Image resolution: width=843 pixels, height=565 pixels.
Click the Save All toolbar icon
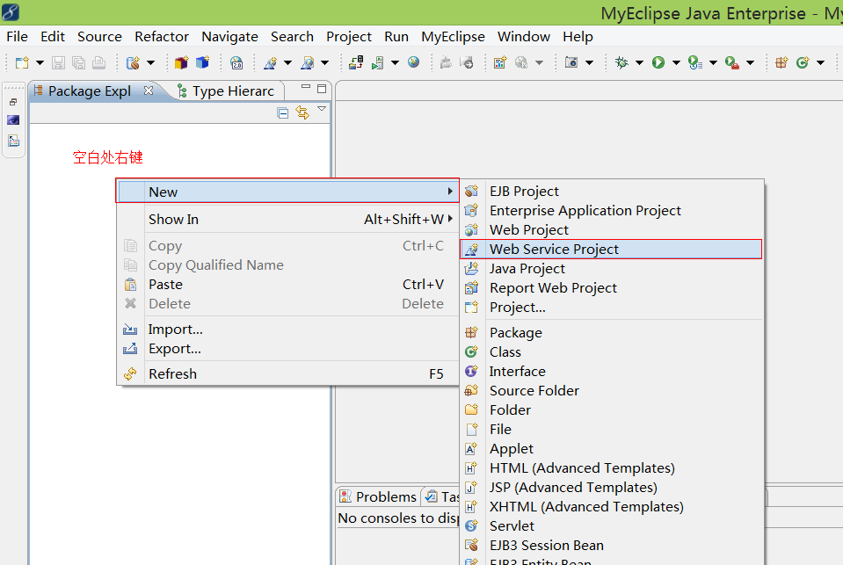78,63
